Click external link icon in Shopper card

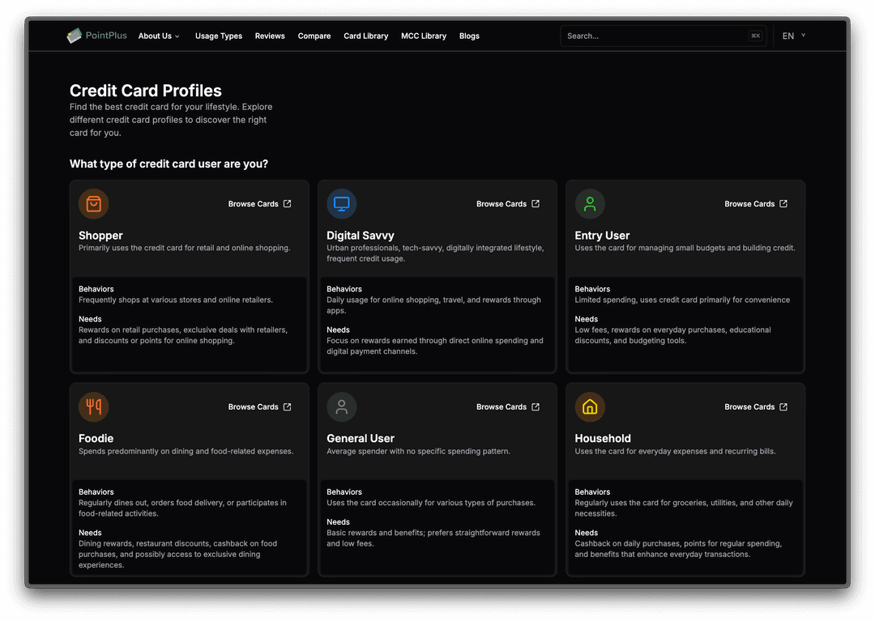288,204
